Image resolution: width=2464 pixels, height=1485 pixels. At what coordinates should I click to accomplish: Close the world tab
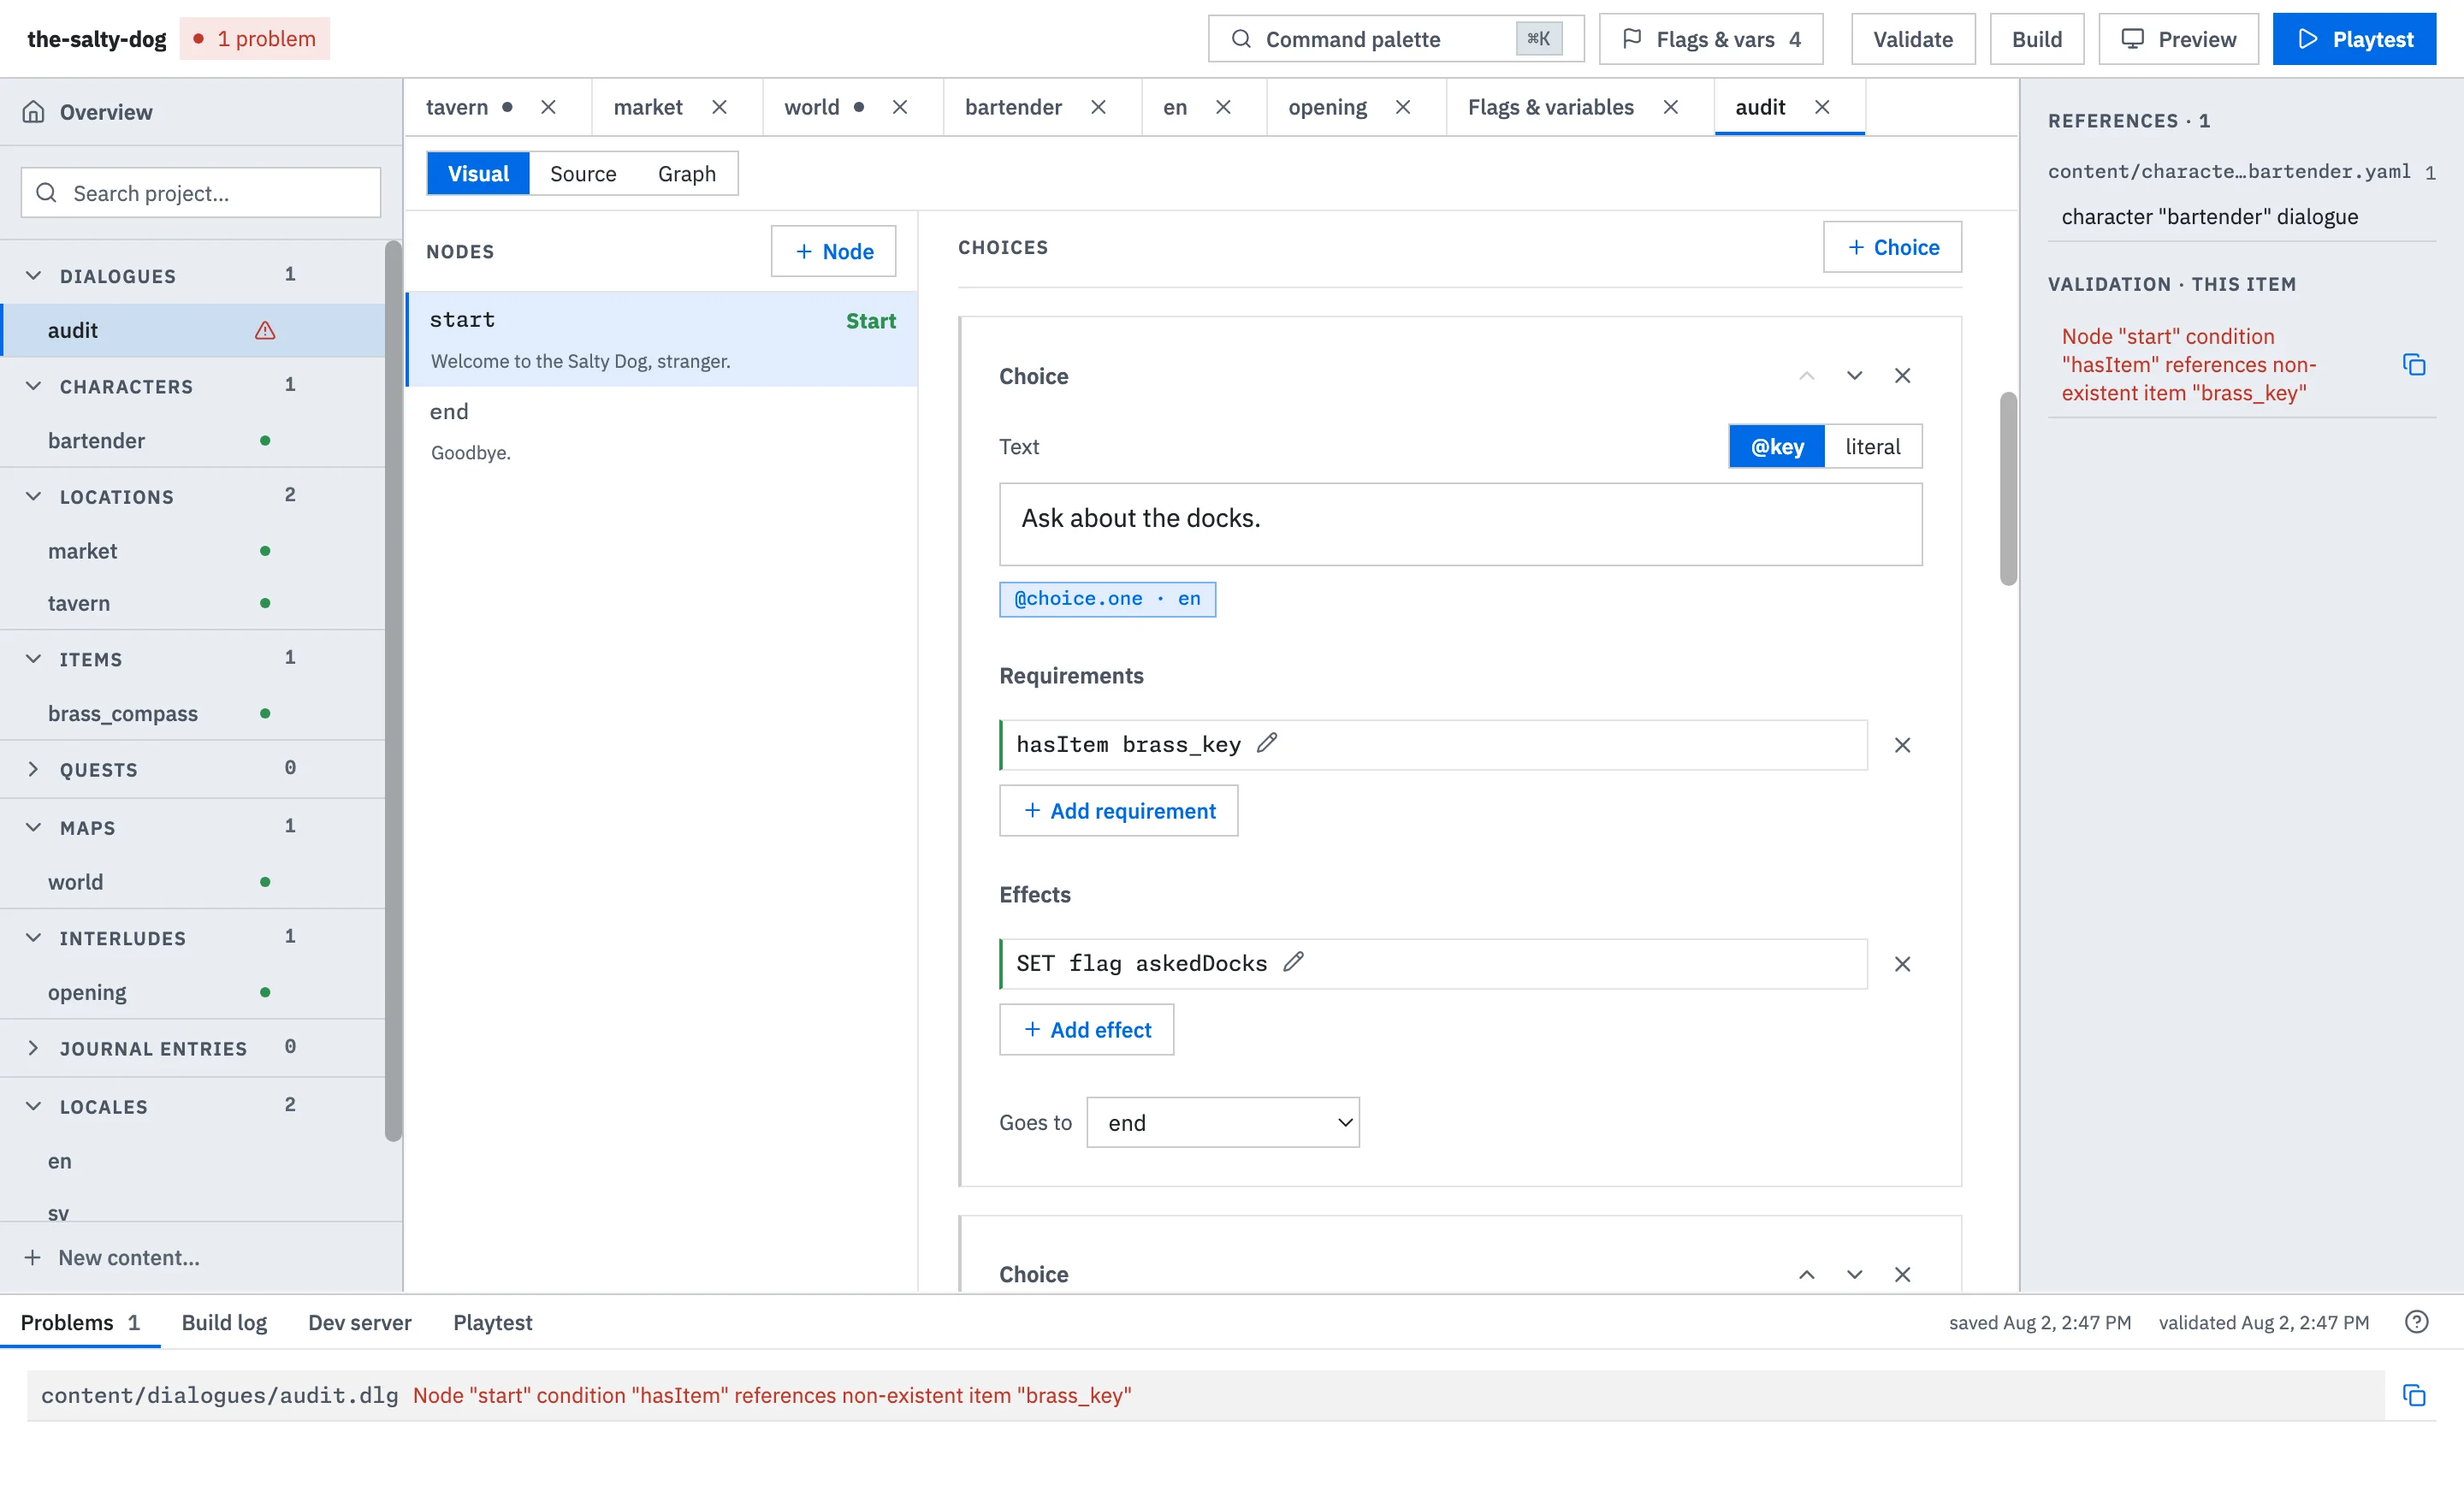coord(900,107)
